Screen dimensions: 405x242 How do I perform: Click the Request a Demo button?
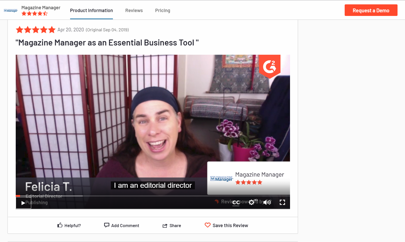(371, 10)
